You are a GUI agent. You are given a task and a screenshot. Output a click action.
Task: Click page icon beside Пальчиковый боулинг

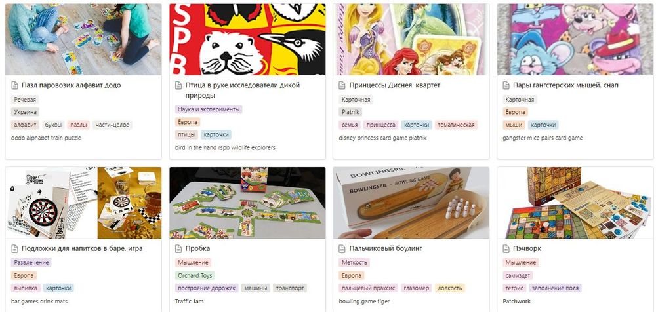tap(342, 249)
